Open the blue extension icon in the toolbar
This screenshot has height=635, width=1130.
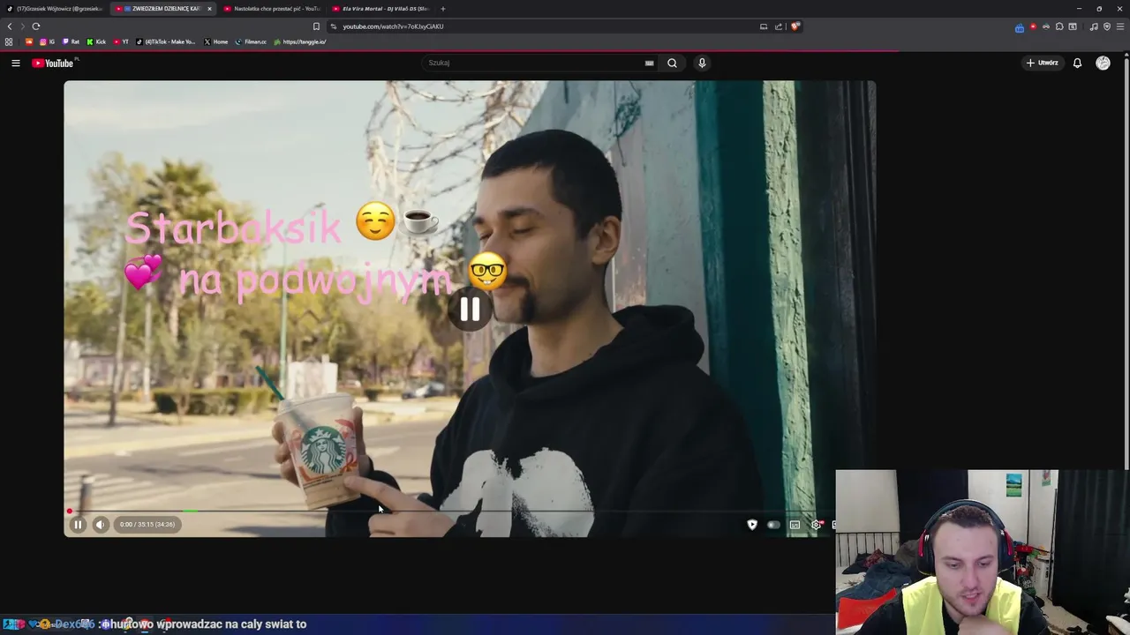[x=1020, y=26]
